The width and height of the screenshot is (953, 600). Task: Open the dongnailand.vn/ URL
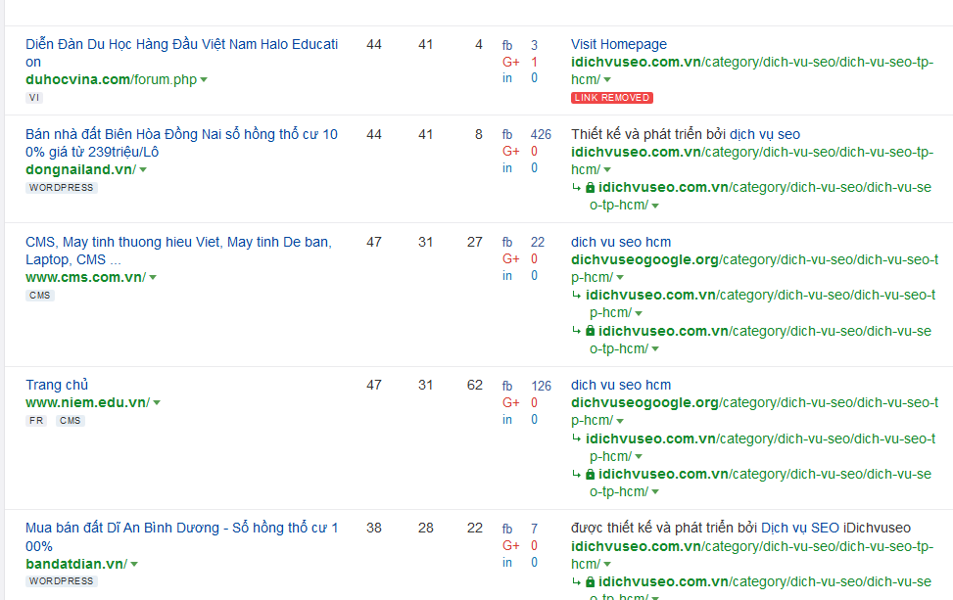pyautogui.click(x=81, y=169)
